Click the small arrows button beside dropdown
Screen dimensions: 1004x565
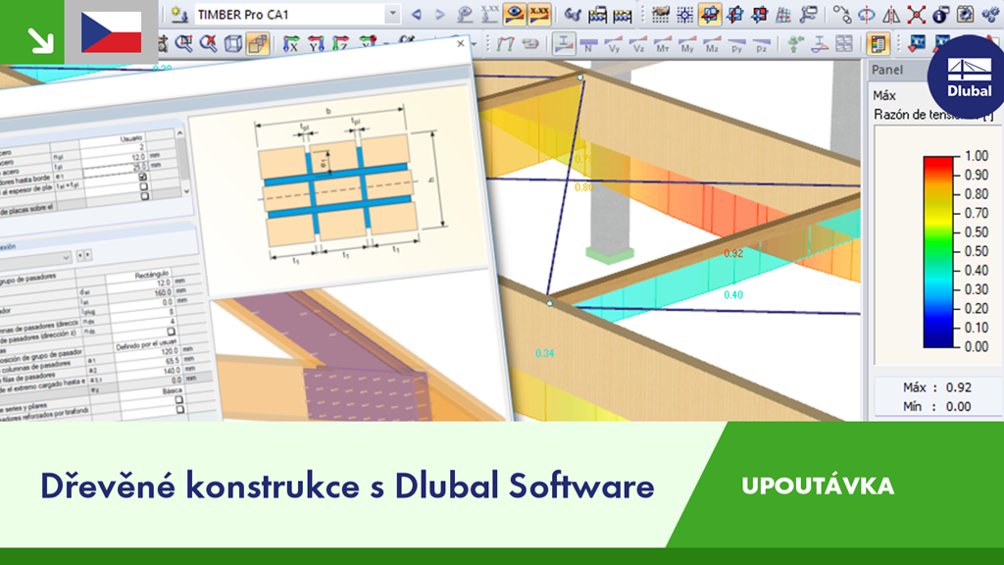(x=84, y=255)
